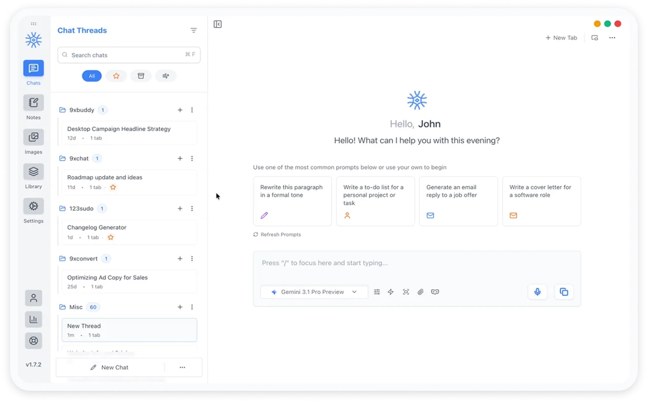Toggle star on Roadmap update thread
This screenshot has height=403, width=648.
coord(113,187)
